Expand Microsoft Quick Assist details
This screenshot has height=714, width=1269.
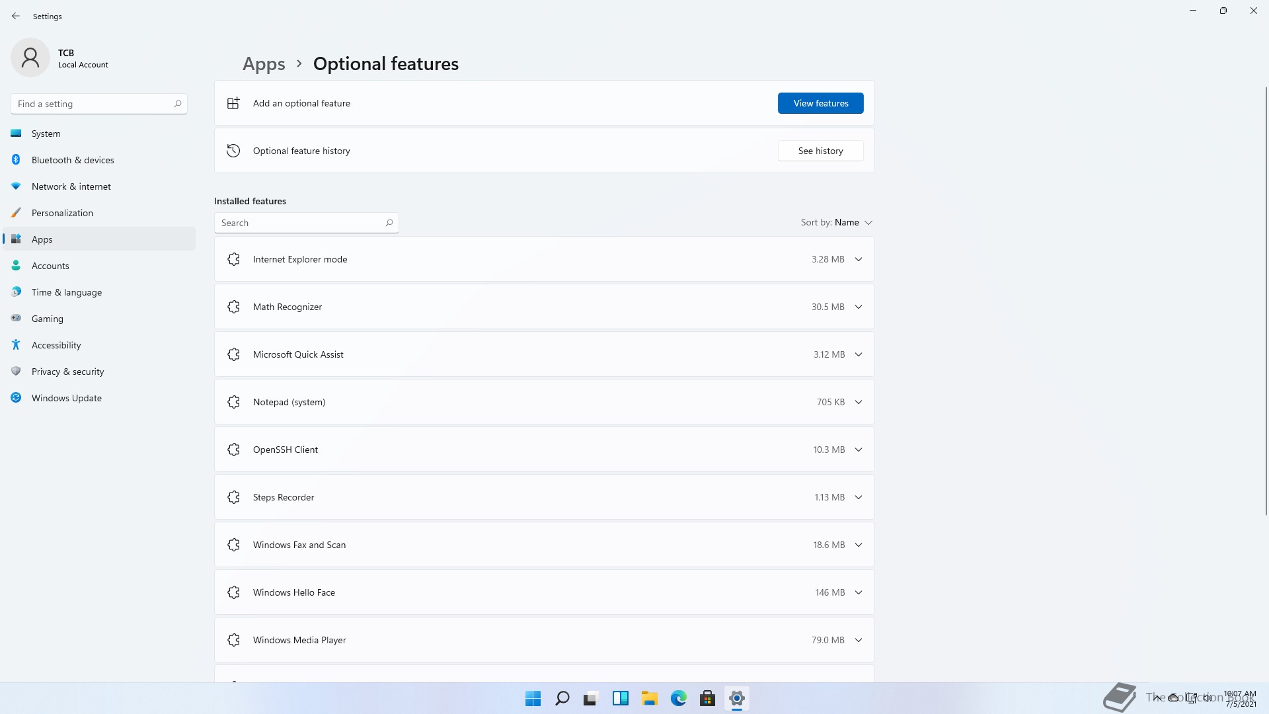point(859,354)
